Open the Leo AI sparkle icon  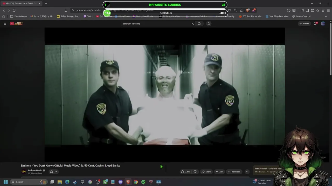(318, 10)
